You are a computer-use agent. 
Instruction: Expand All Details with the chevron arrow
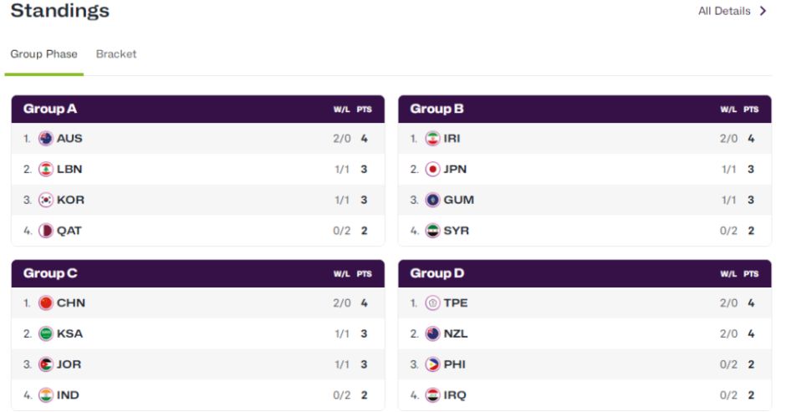(763, 12)
